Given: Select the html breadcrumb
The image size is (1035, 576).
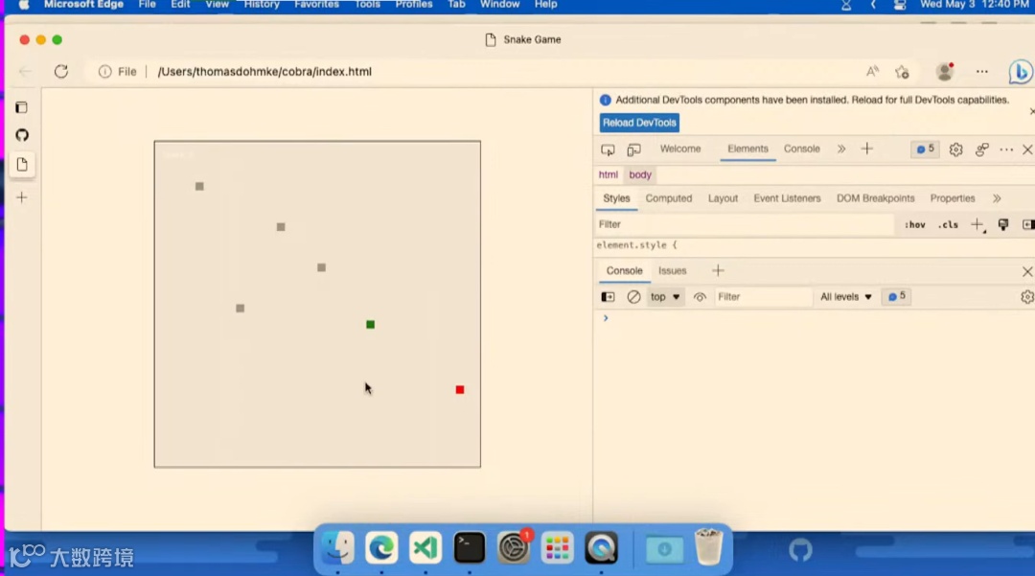Looking at the screenshot, I should point(608,174).
